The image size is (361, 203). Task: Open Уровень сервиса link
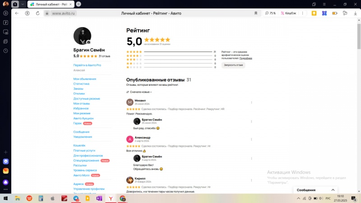(85, 171)
